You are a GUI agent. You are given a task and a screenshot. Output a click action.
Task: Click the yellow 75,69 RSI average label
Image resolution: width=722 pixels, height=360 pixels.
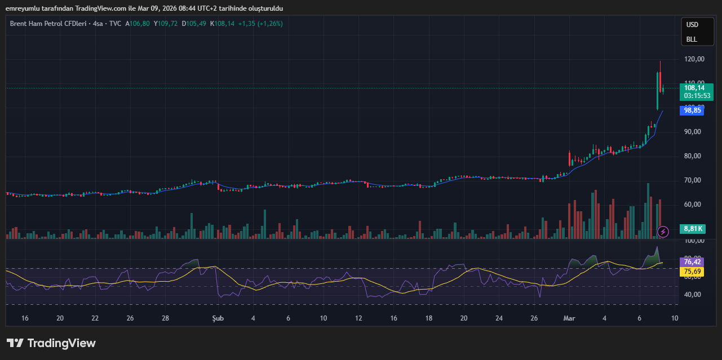[x=692, y=272]
